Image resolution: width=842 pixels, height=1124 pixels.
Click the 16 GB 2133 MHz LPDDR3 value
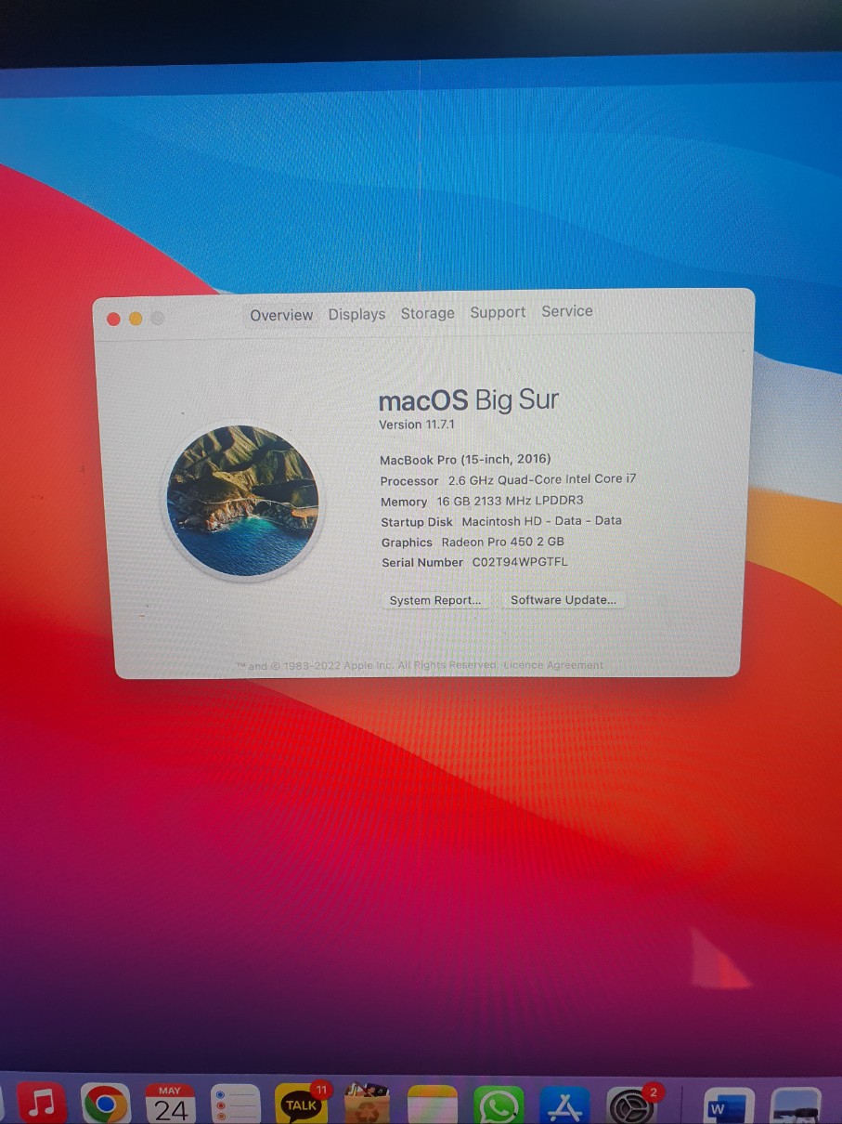click(510, 500)
